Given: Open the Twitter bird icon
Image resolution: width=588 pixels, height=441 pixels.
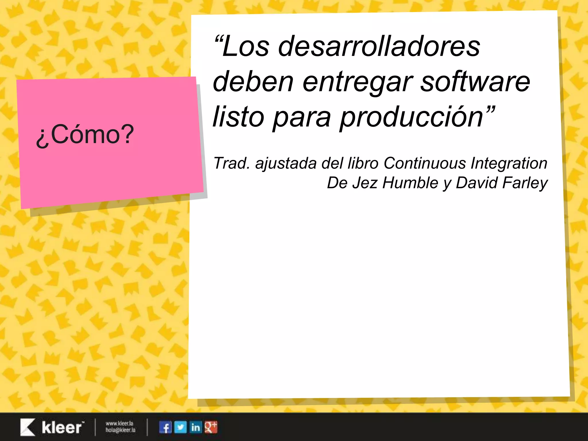Looking at the screenshot, I should pos(180,427).
